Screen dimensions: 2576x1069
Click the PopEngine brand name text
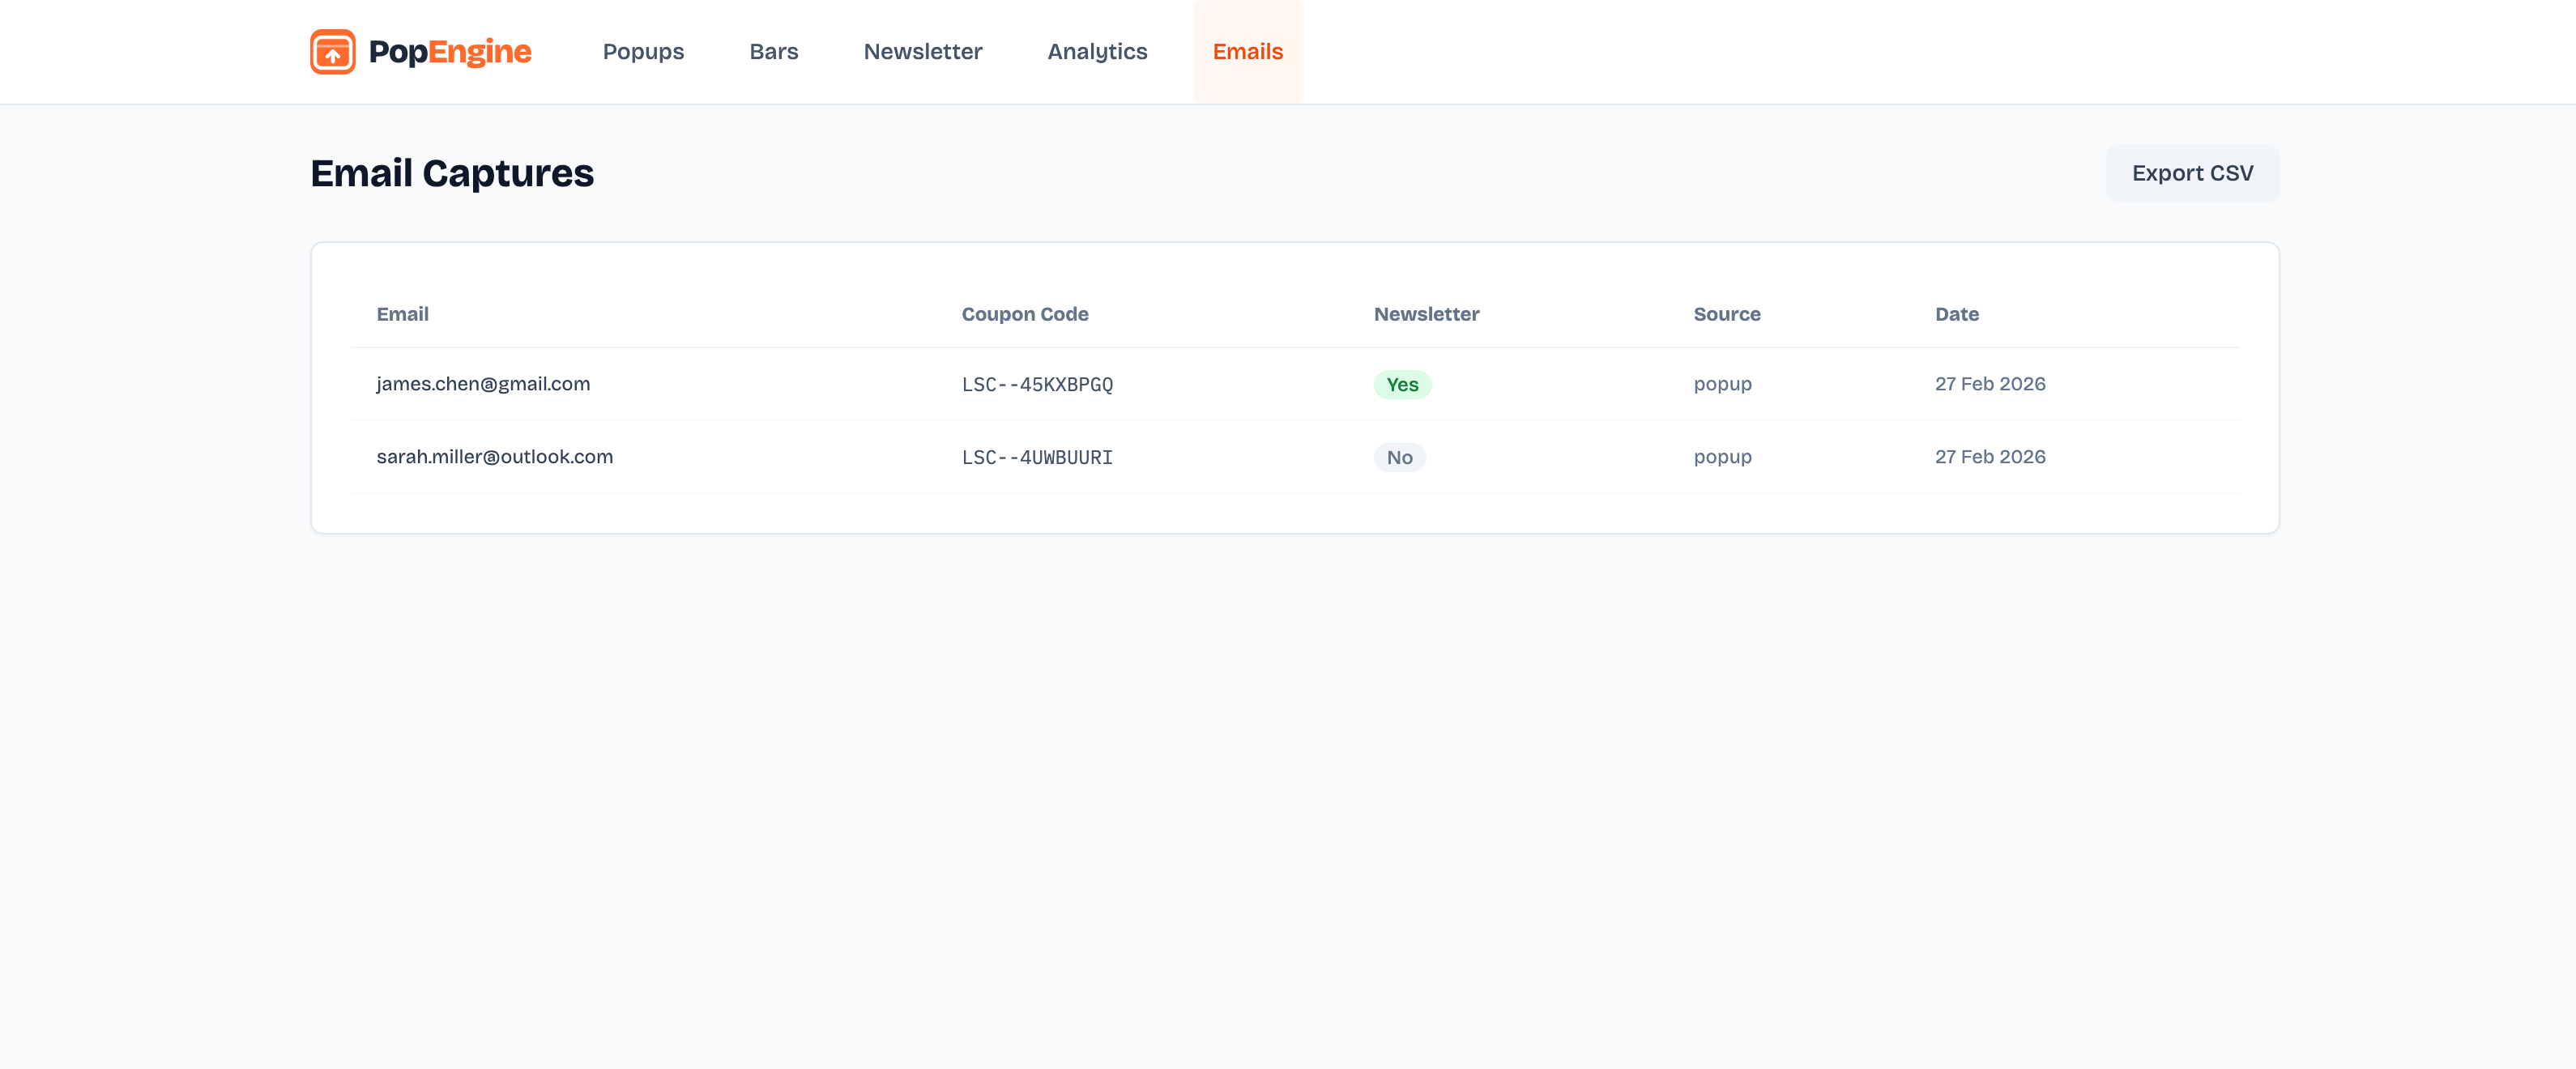(x=450, y=52)
